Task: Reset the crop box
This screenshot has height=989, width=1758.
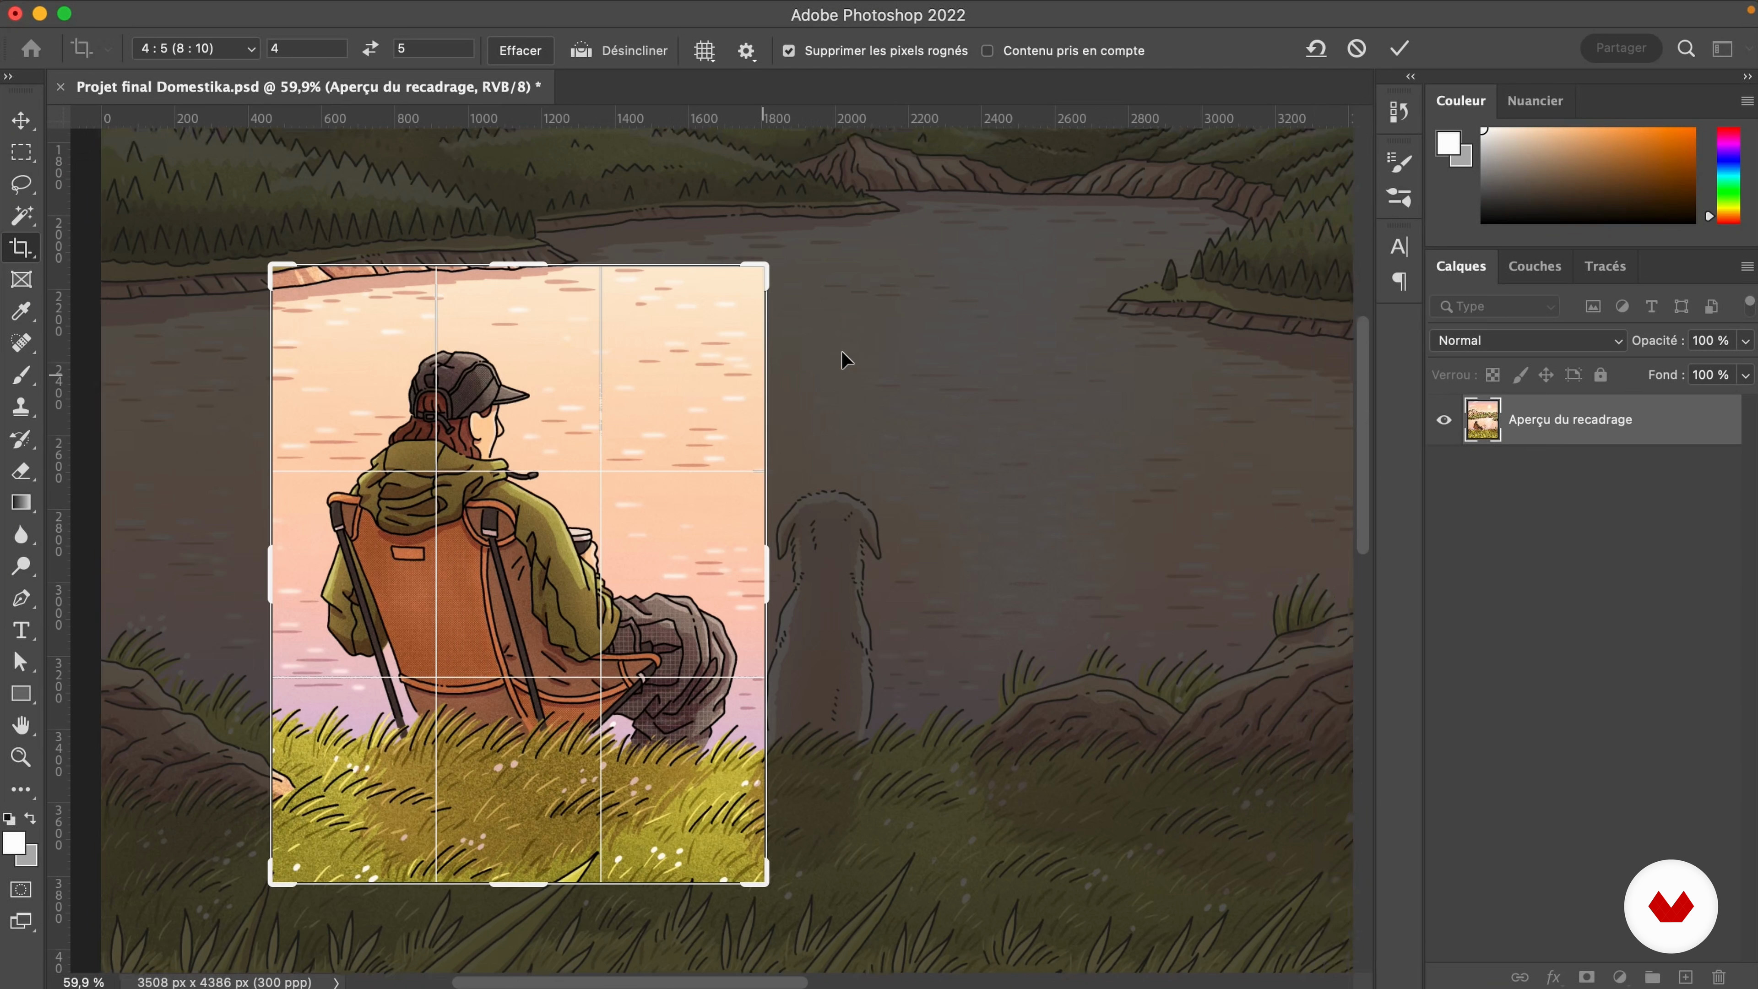Action: click(x=1316, y=49)
